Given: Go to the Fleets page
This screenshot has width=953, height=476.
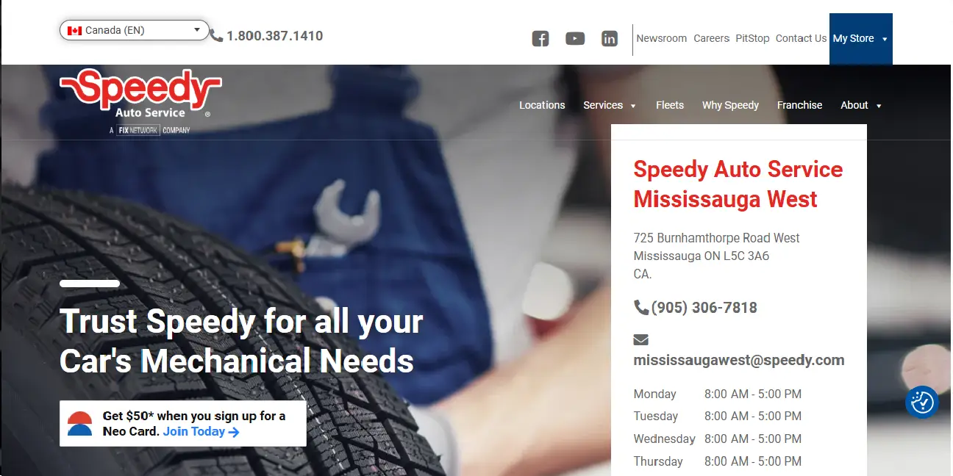Looking at the screenshot, I should [x=670, y=105].
